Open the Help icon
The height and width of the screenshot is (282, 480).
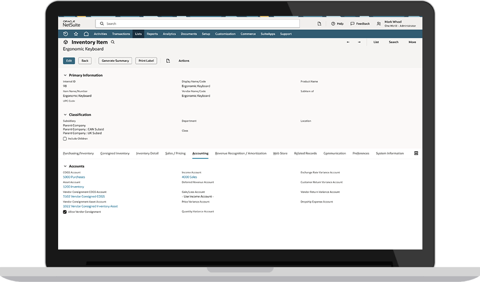click(x=333, y=23)
